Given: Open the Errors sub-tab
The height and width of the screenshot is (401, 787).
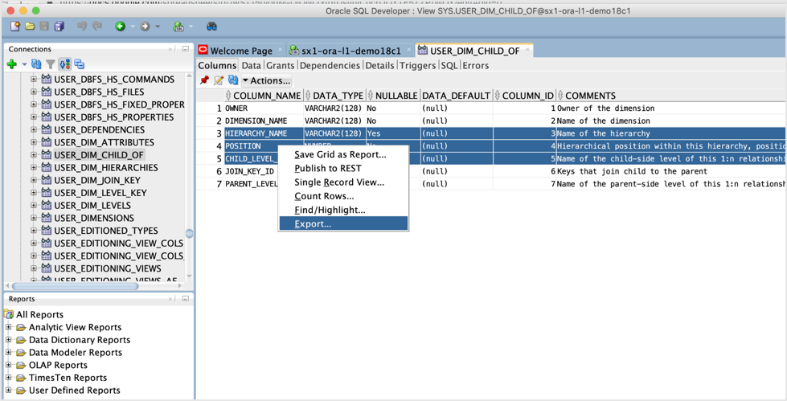Looking at the screenshot, I should (475, 65).
